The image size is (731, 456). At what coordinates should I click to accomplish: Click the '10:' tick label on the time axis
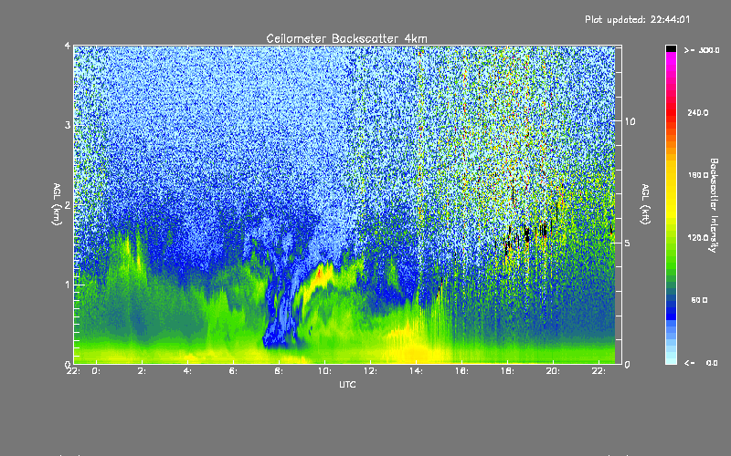click(324, 371)
